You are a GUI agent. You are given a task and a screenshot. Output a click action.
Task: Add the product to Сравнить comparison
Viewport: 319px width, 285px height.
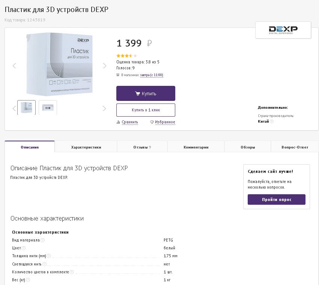pyautogui.click(x=127, y=122)
